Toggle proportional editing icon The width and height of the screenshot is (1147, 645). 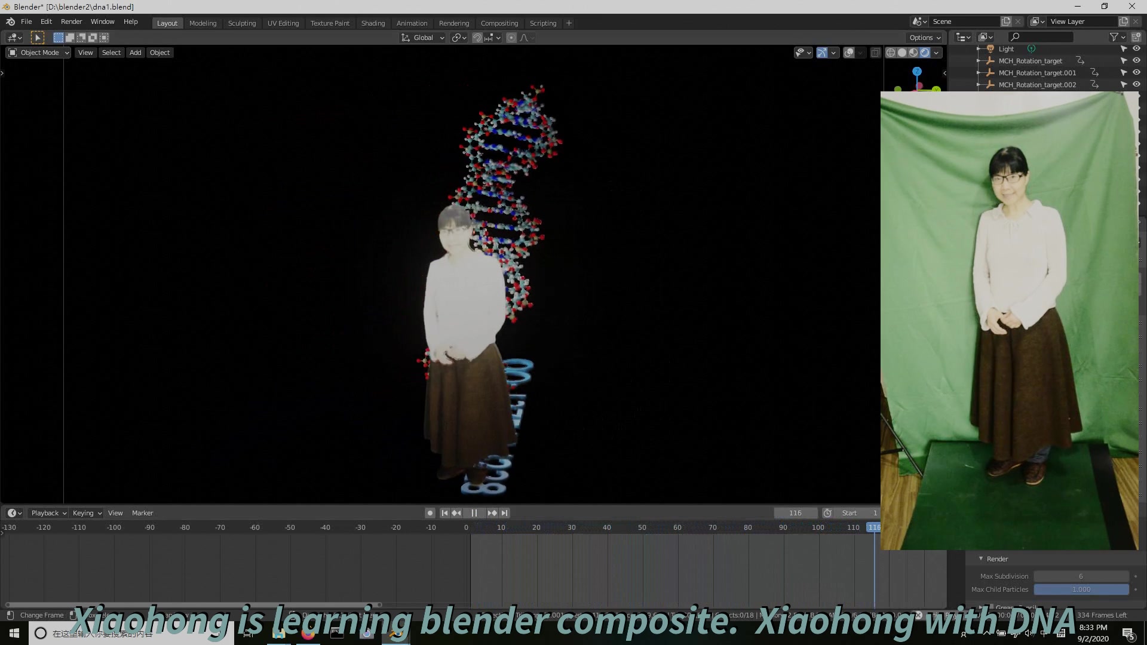511,38
